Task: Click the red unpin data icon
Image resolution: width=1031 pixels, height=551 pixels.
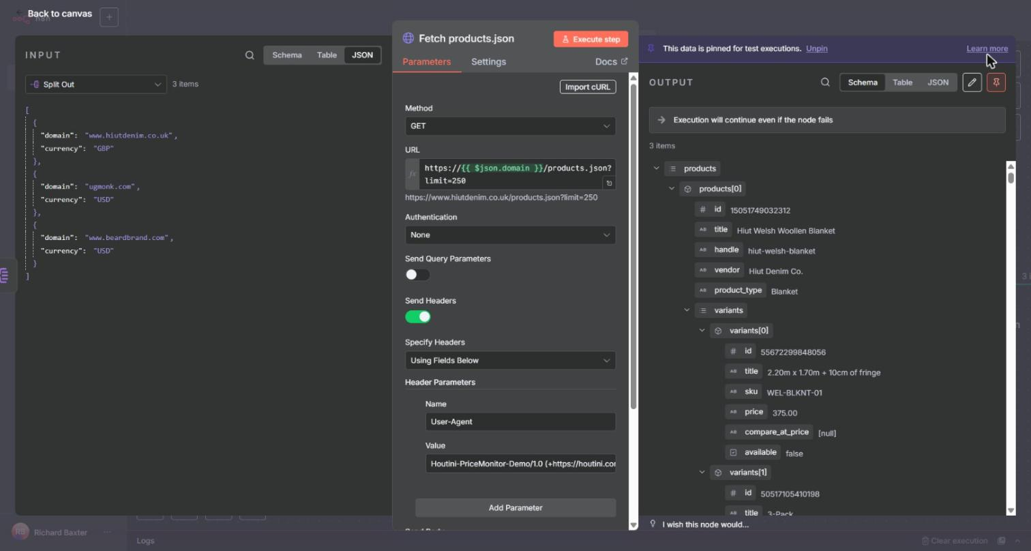Action: (x=996, y=83)
